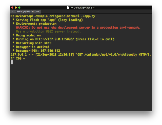162x125 pixels.
Task: Close the terminal window with red button
Action: (12, 8)
